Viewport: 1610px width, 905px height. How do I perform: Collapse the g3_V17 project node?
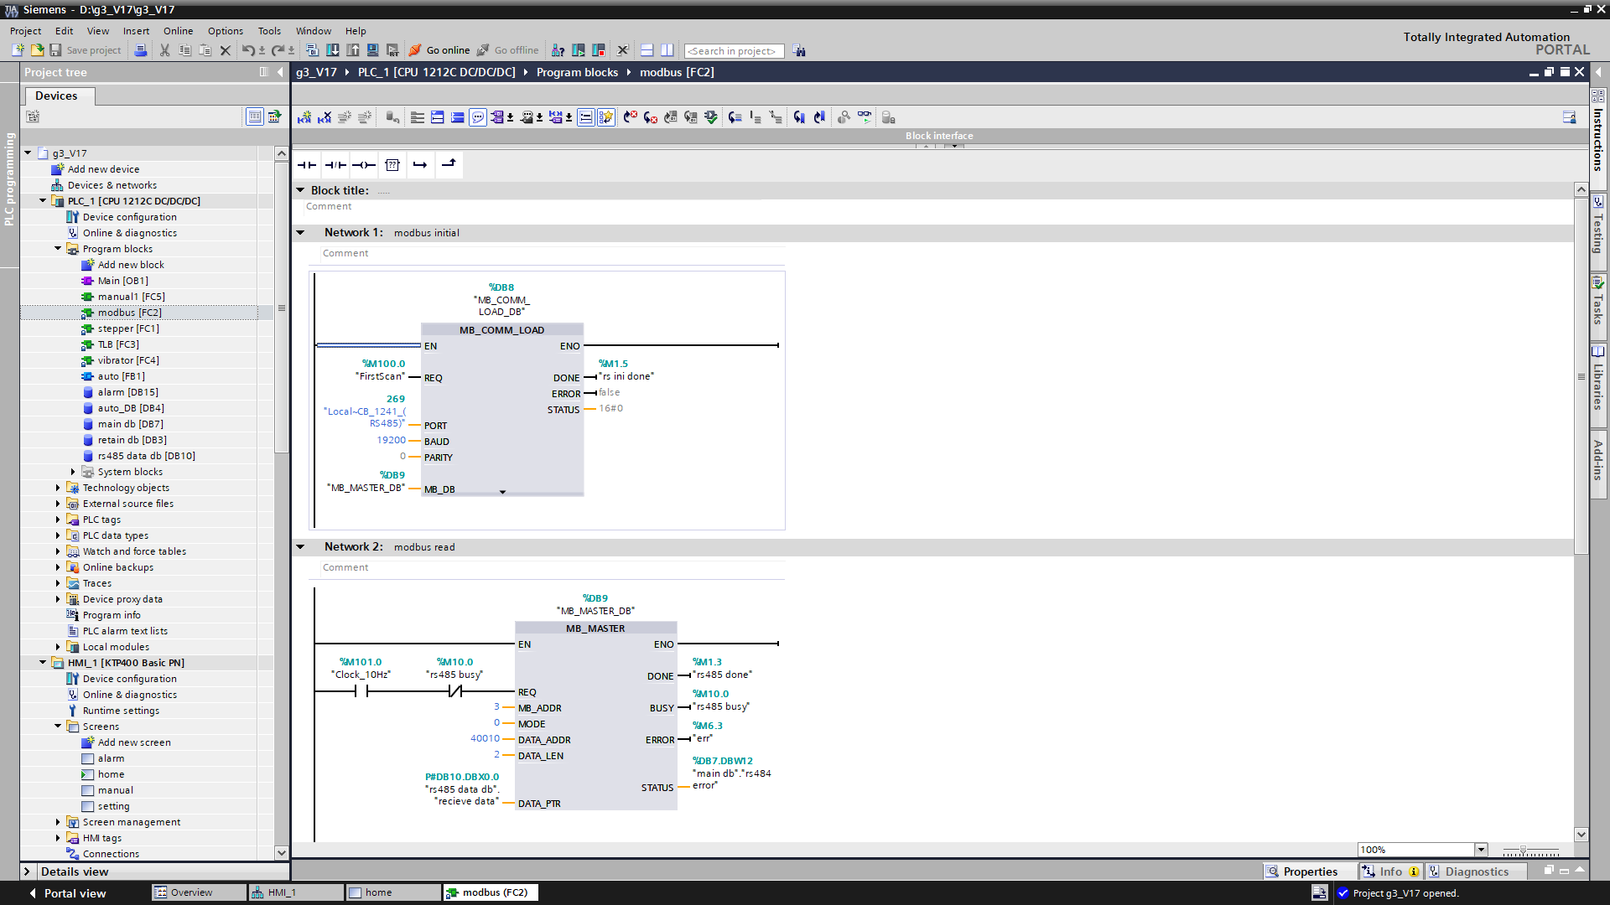coord(28,153)
